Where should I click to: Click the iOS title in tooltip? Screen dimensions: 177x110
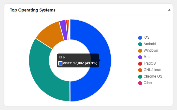click(62, 57)
